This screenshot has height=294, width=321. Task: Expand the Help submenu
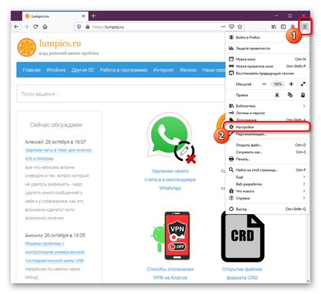coord(267,198)
